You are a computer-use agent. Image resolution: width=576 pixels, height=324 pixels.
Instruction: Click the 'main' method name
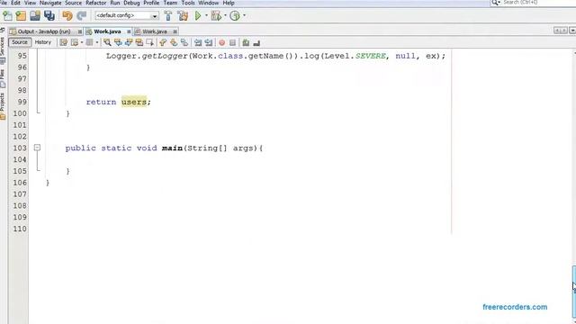coord(172,148)
